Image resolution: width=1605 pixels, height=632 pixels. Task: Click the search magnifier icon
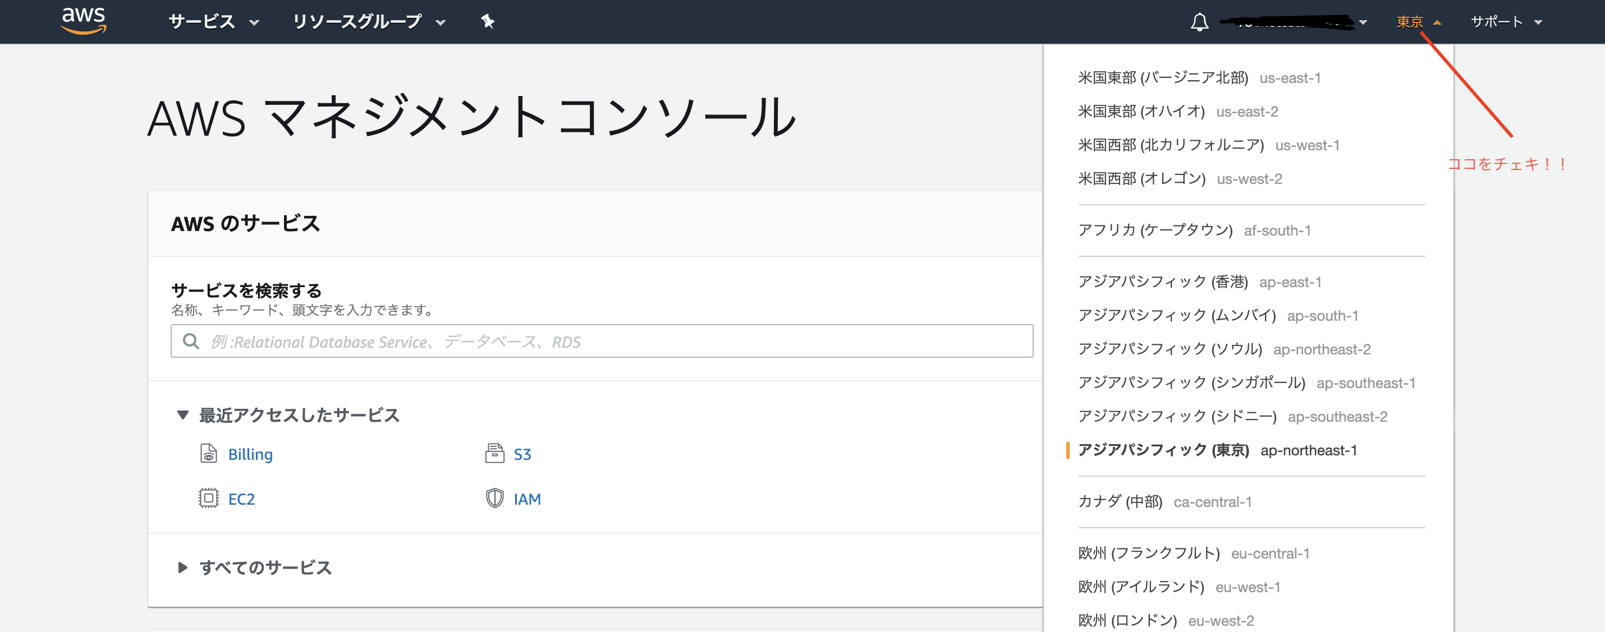tap(191, 341)
